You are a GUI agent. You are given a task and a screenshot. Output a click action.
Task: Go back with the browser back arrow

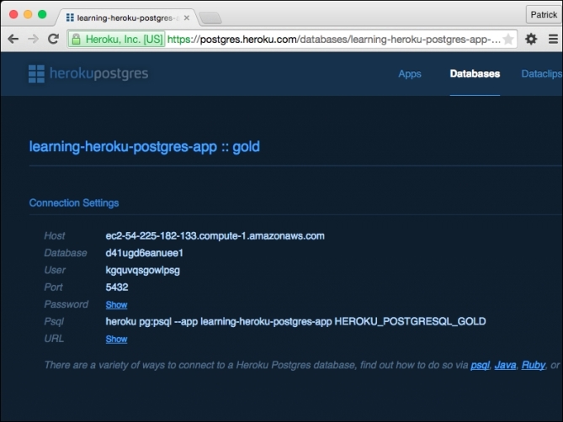[x=13, y=39]
